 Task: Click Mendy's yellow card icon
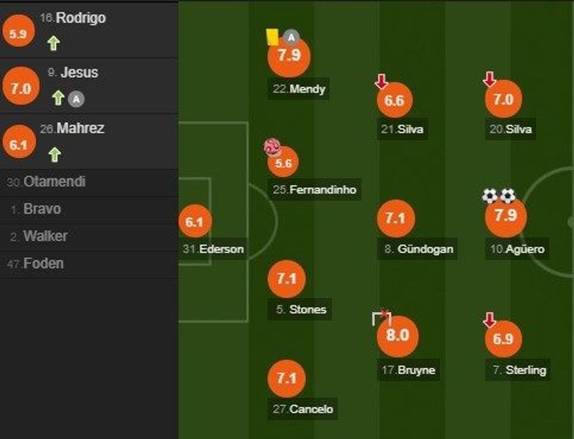(272, 37)
